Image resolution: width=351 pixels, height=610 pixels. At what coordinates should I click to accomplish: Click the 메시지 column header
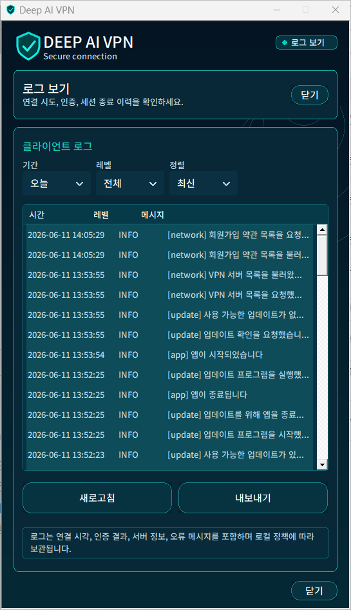click(153, 215)
